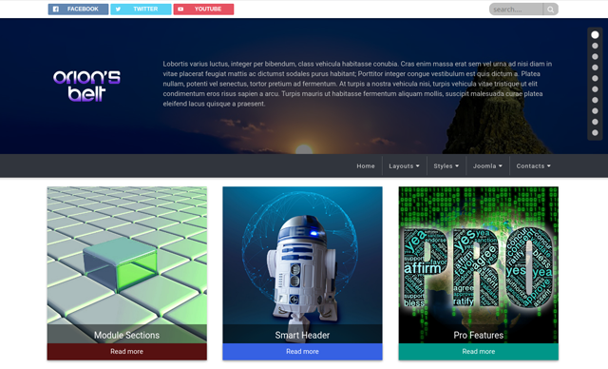Open the Contacts dropdown menu

tap(533, 166)
